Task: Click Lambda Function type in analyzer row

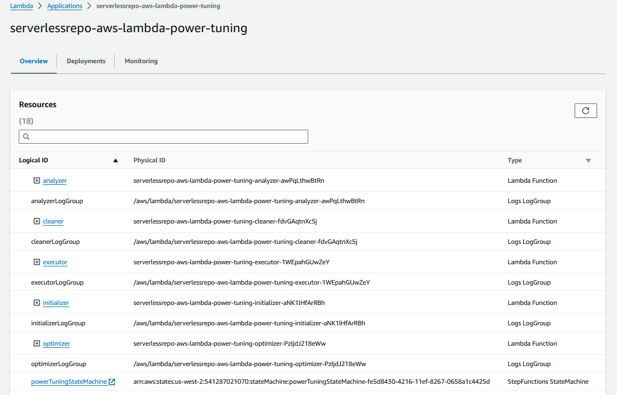Action: 532,181
